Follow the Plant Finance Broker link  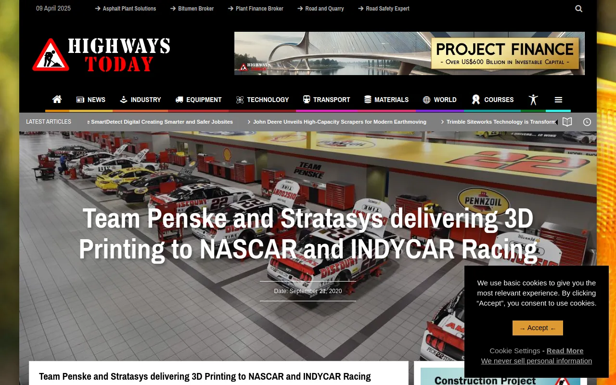click(256, 9)
